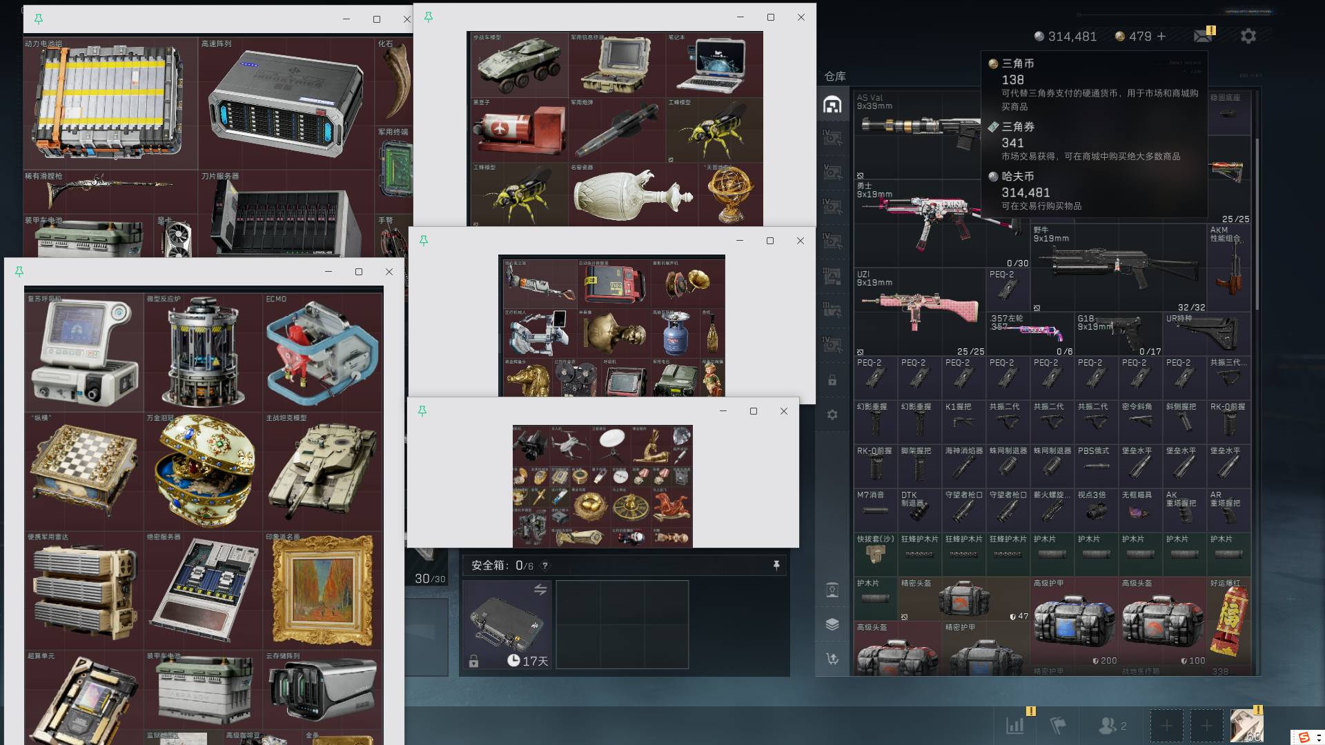Click the sort items icon at sidebar bottom
Viewport: 1325px width, 745px height.
point(832,659)
